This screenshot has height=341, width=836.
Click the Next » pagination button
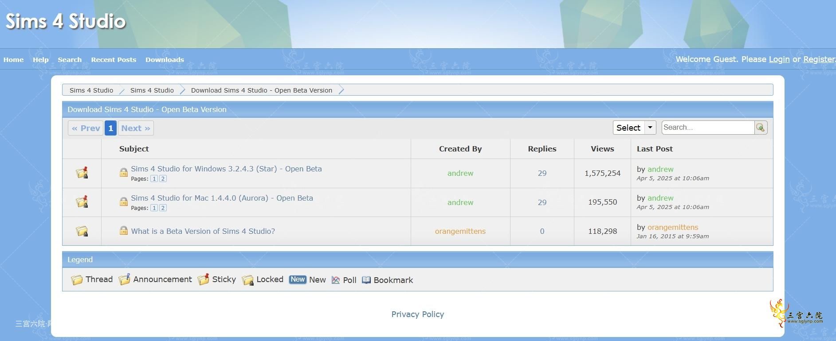tap(136, 128)
